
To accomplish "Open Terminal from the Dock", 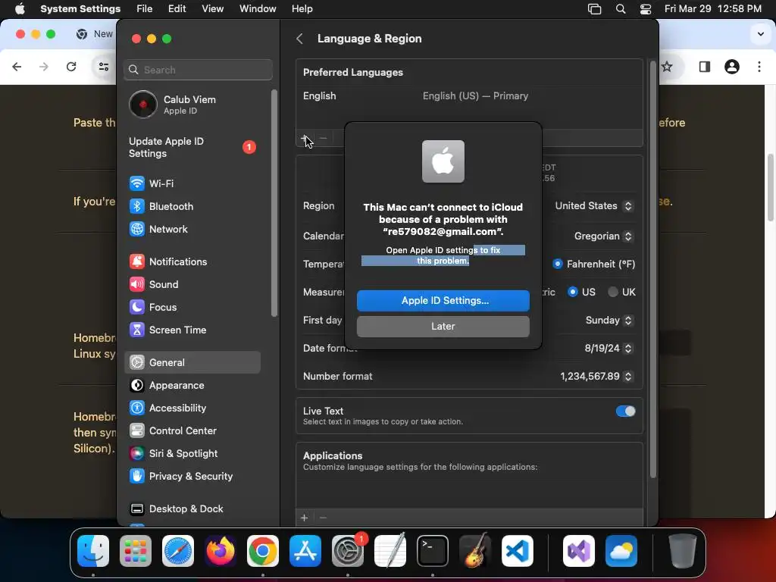I will 433,551.
